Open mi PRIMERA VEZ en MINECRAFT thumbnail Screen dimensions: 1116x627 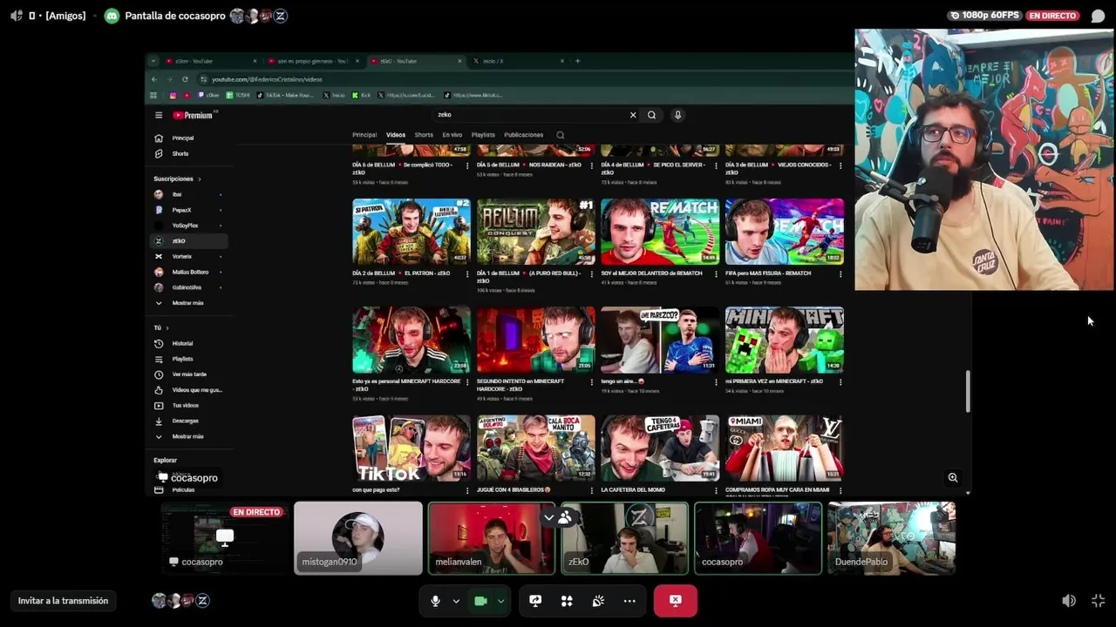[x=785, y=340]
